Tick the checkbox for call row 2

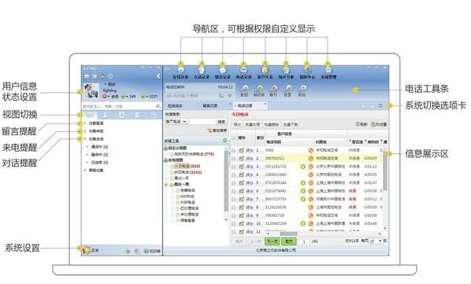click(x=234, y=158)
